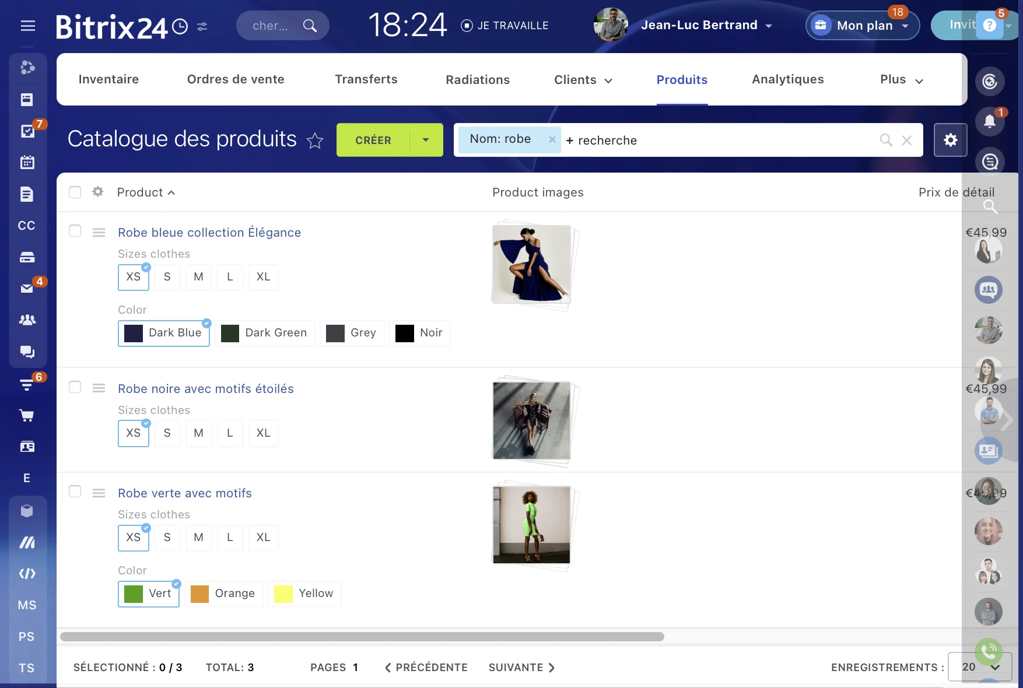Click the search magnifier in the filter bar
This screenshot has width=1023, height=688.
[x=885, y=140]
